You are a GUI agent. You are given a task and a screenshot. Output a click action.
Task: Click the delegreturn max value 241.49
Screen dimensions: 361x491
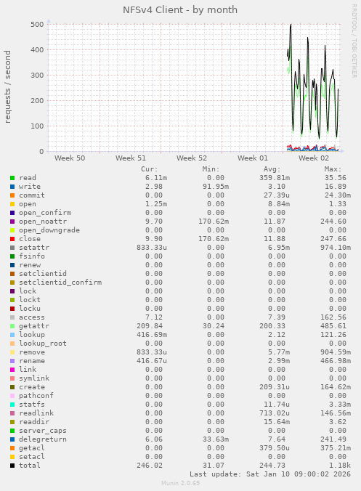click(x=333, y=439)
